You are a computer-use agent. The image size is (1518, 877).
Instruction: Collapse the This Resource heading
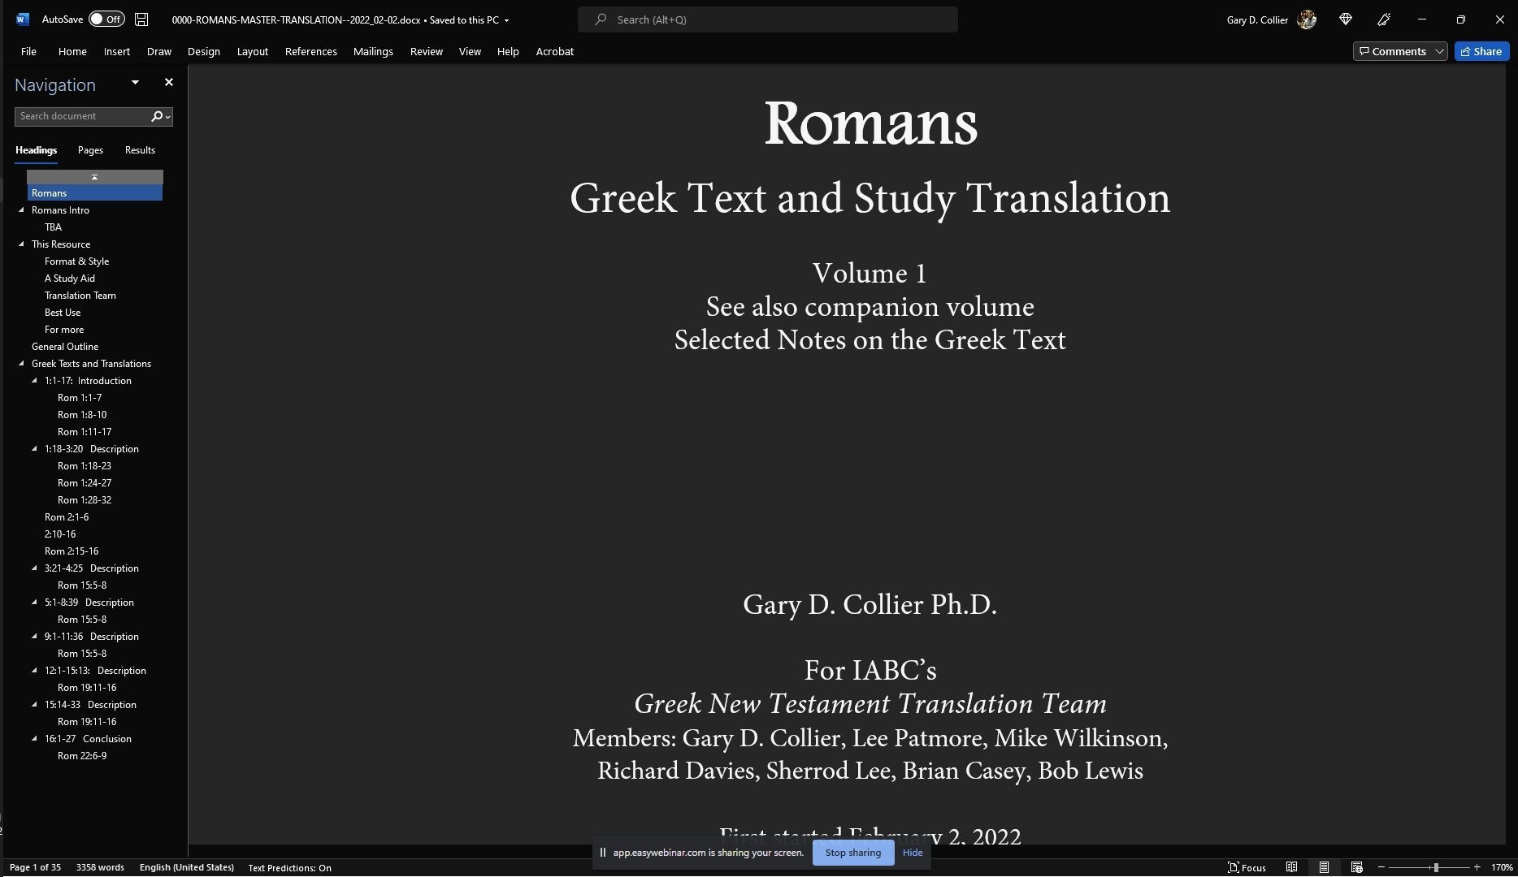click(22, 244)
